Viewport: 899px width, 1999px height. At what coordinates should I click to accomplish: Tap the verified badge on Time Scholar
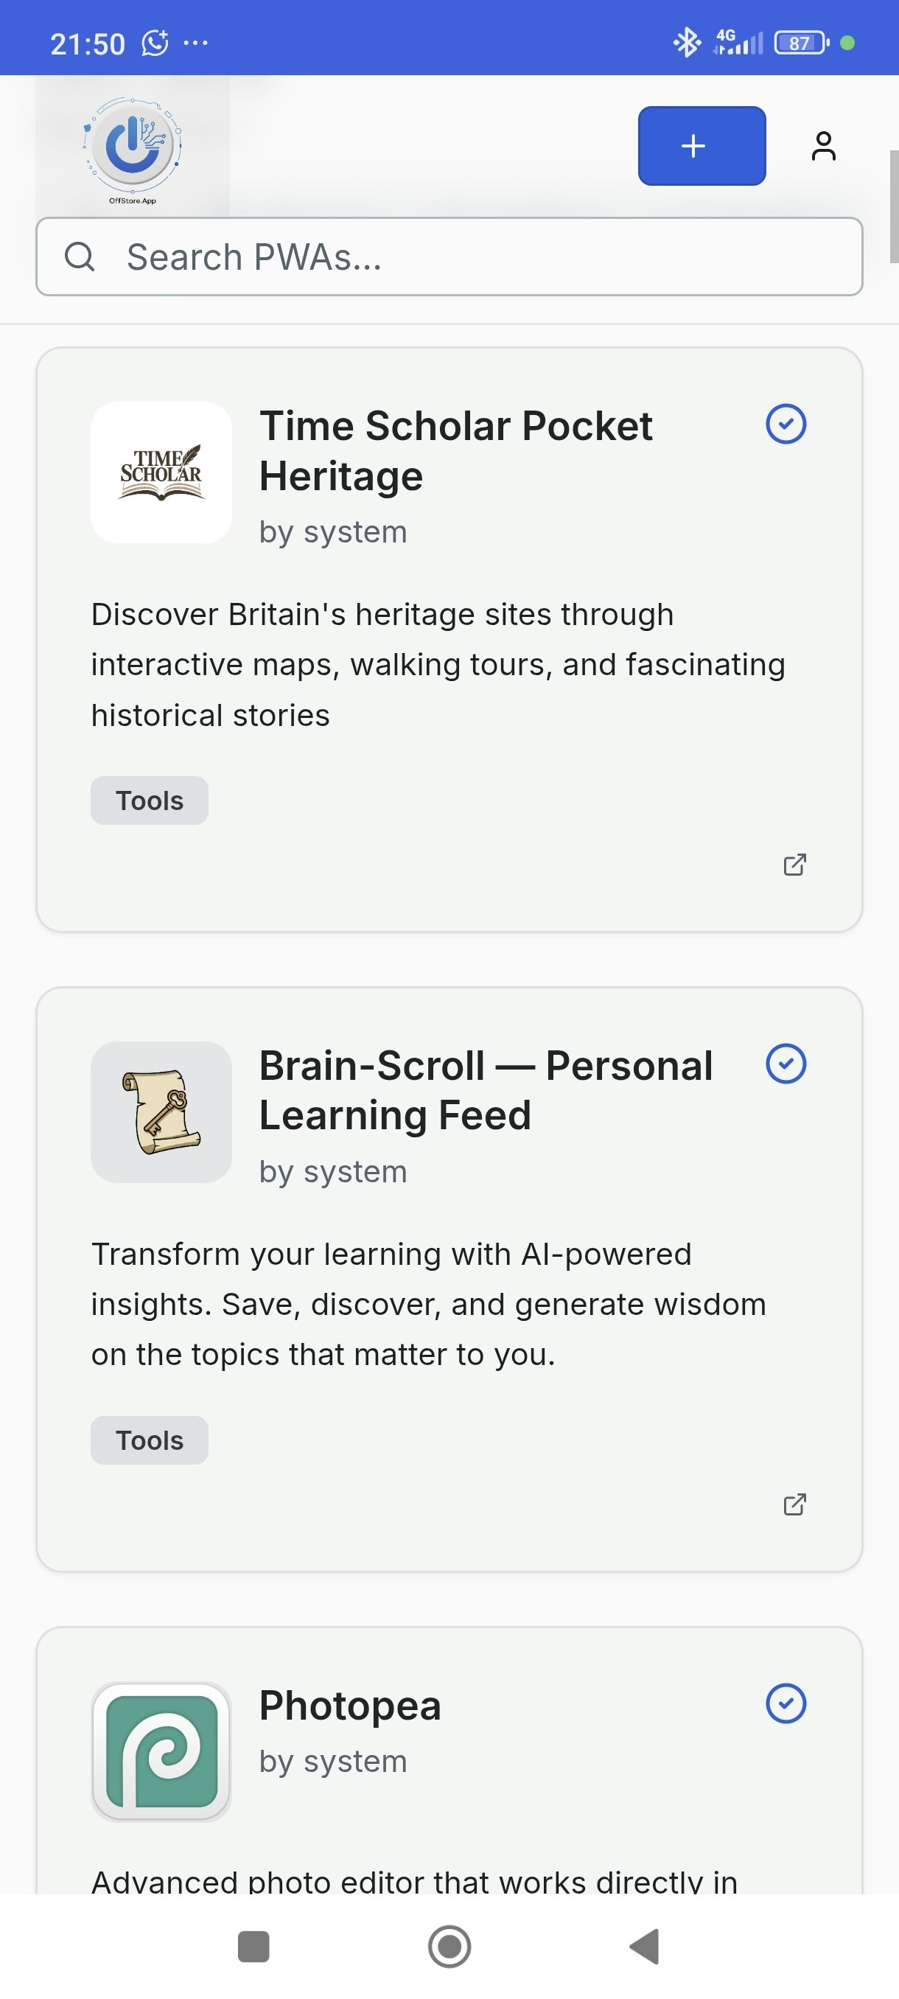[x=787, y=423]
